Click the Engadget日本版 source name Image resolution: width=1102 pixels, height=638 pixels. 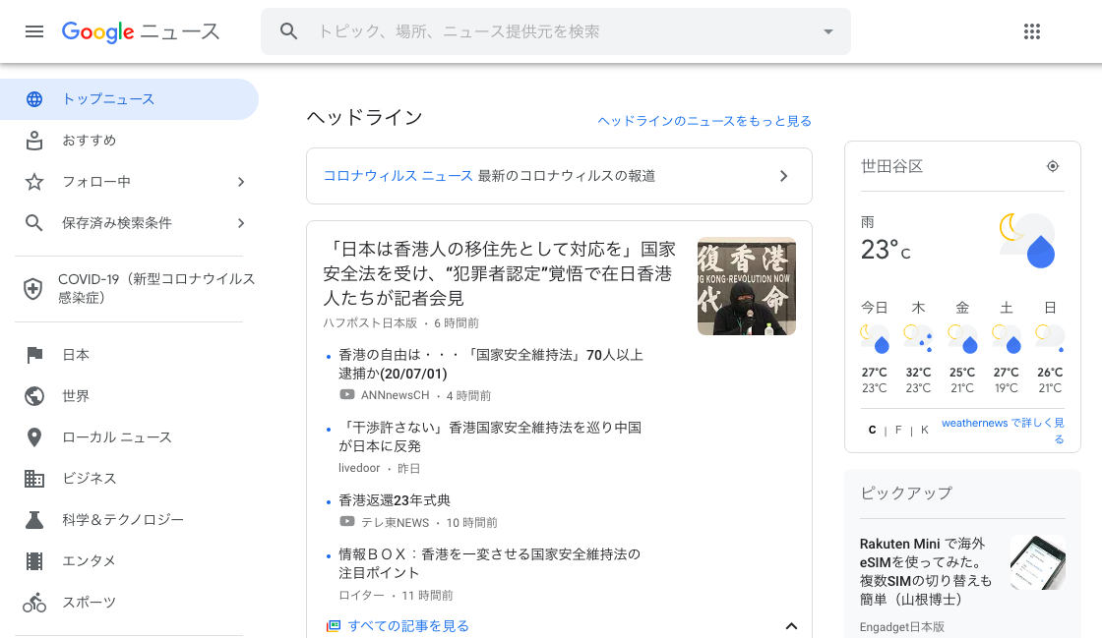click(x=901, y=627)
